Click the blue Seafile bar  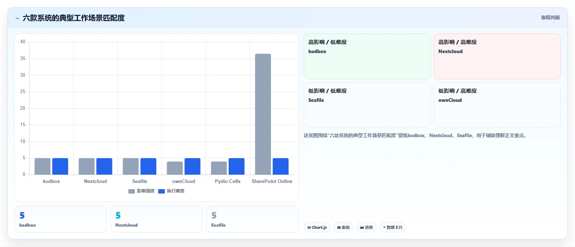point(148,166)
